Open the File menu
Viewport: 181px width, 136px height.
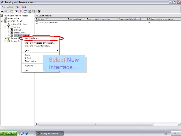point(3,7)
